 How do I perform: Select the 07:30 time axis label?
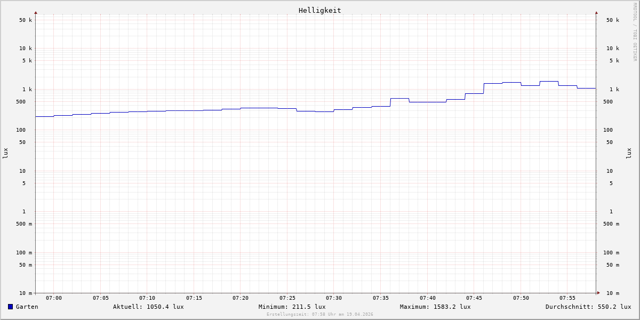pos(334,298)
